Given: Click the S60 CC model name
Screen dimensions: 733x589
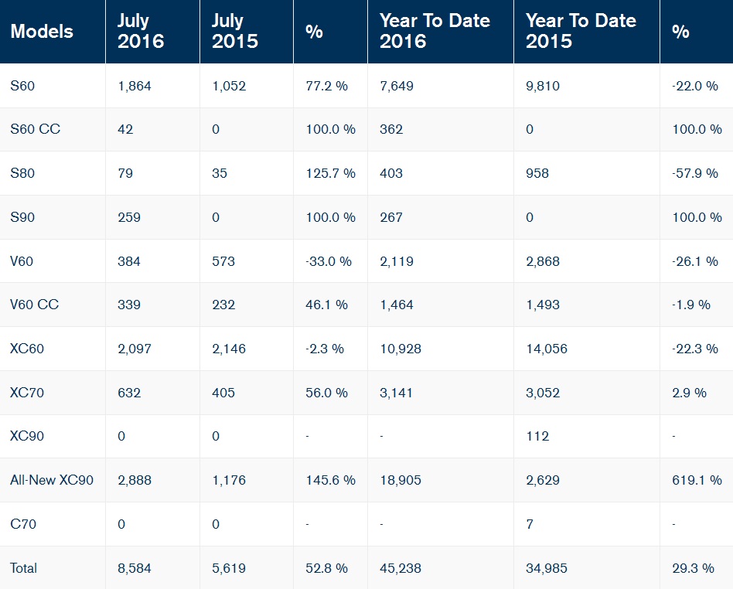Looking at the screenshot, I should click(35, 129).
